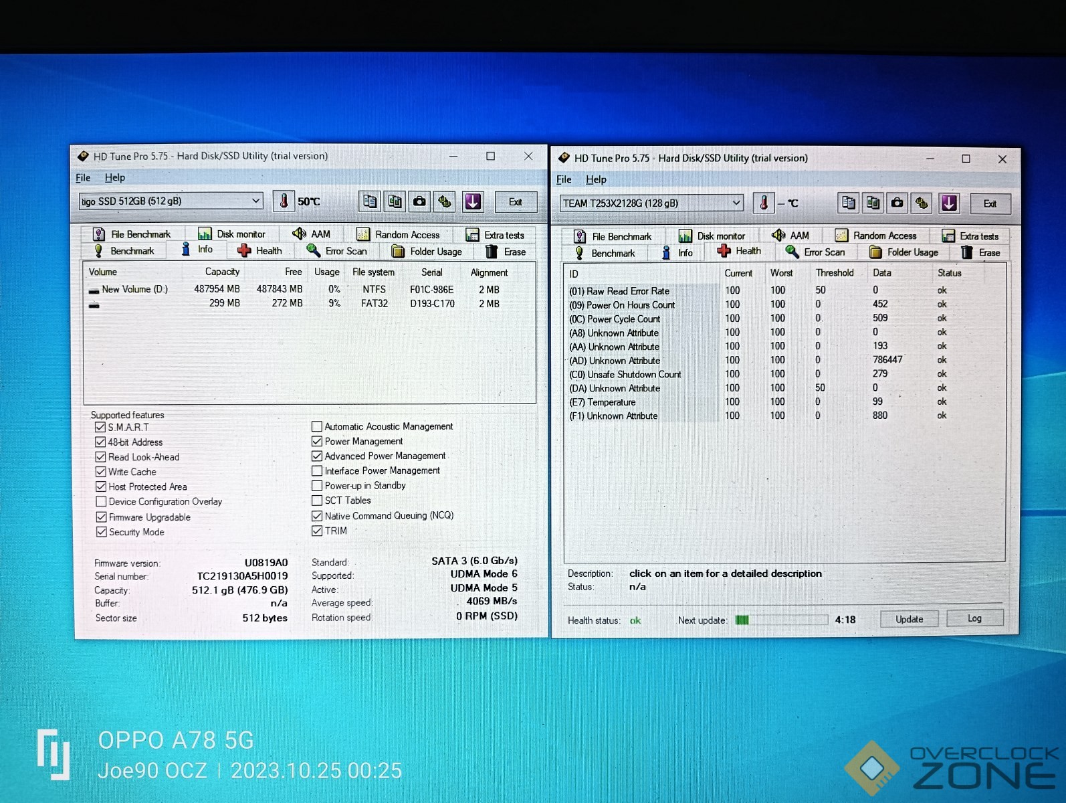Open Error Scan tab in left window

[336, 251]
